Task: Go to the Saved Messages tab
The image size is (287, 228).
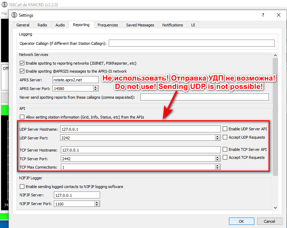Action: point(140,25)
